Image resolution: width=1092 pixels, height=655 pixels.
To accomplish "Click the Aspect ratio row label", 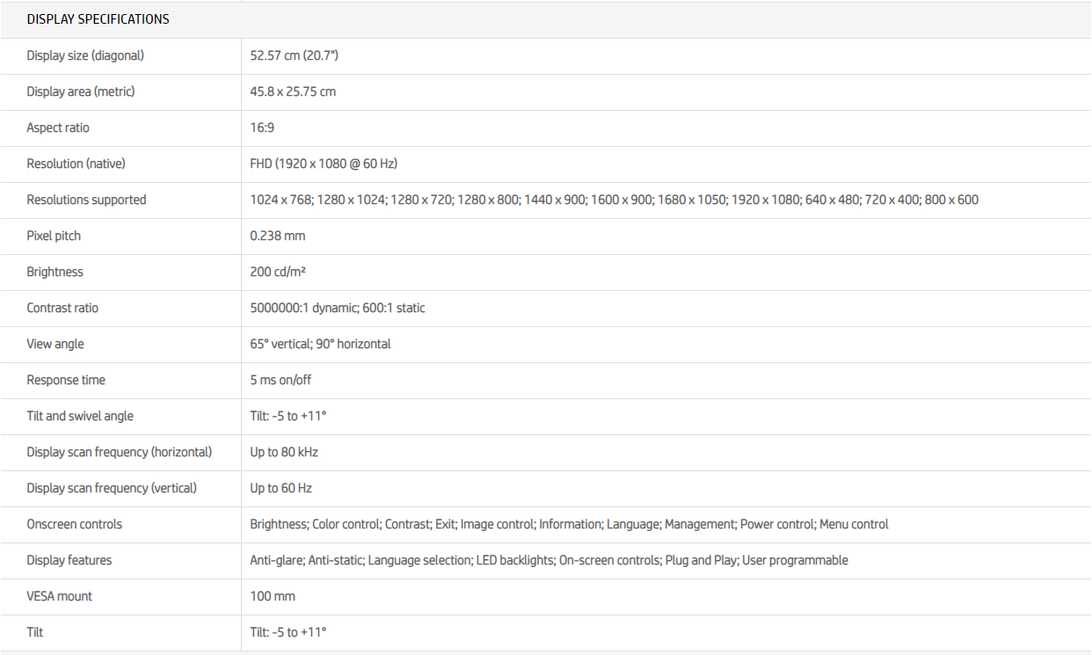I will click(58, 127).
